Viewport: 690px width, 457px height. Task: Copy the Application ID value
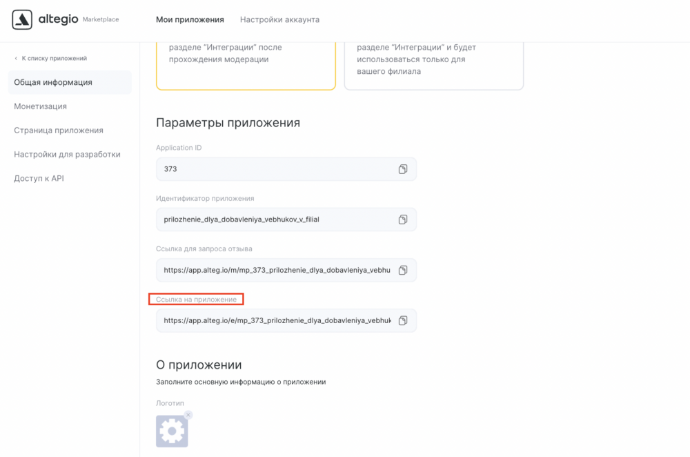tap(403, 169)
